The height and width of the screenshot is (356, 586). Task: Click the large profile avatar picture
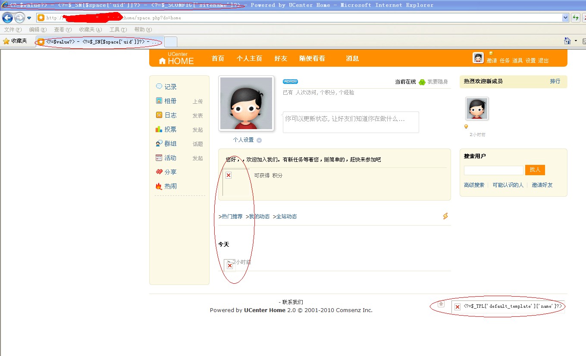pyautogui.click(x=246, y=103)
